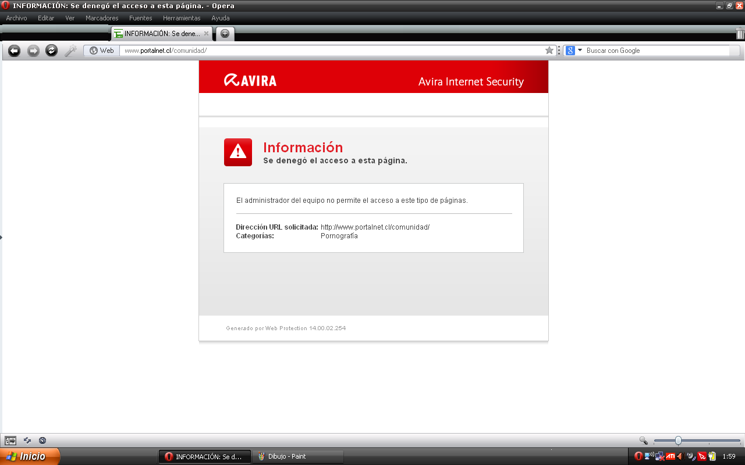The width and height of the screenshot is (745, 465).
Task: Click the blocked URL http://www.portalnet.cl/comunidad/
Action: click(375, 227)
